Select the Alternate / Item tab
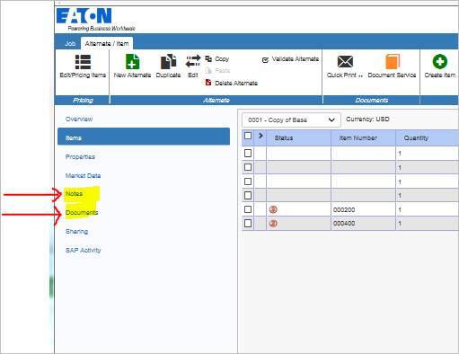The image size is (459, 354). pyautogui.click(x=107, y=43)
